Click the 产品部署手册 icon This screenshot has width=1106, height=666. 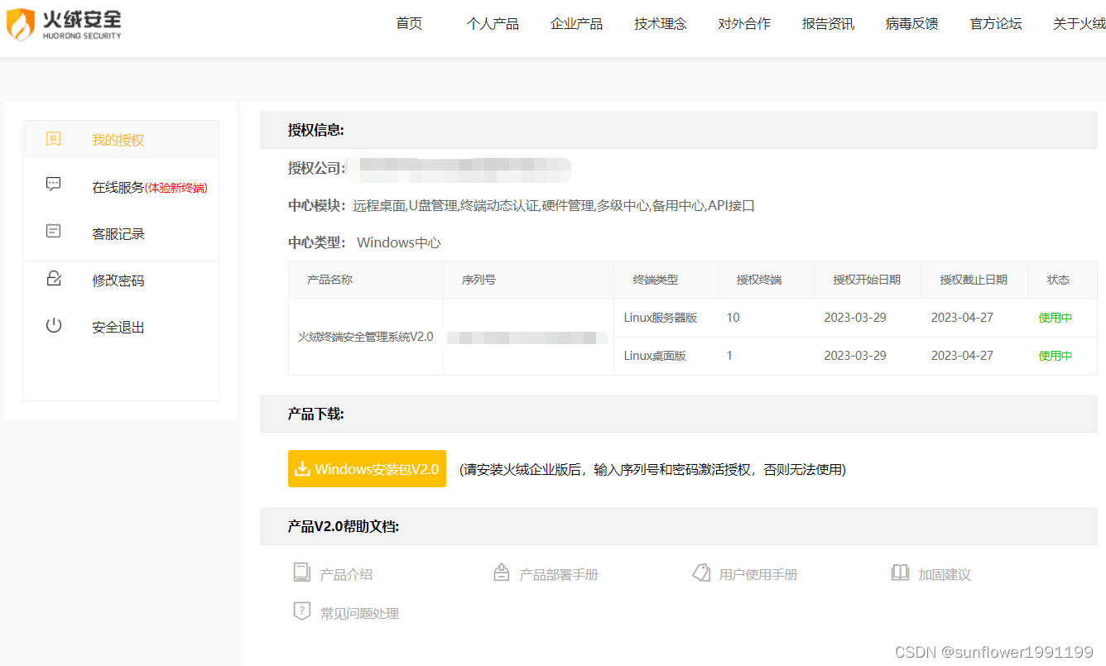pos(501,573)
